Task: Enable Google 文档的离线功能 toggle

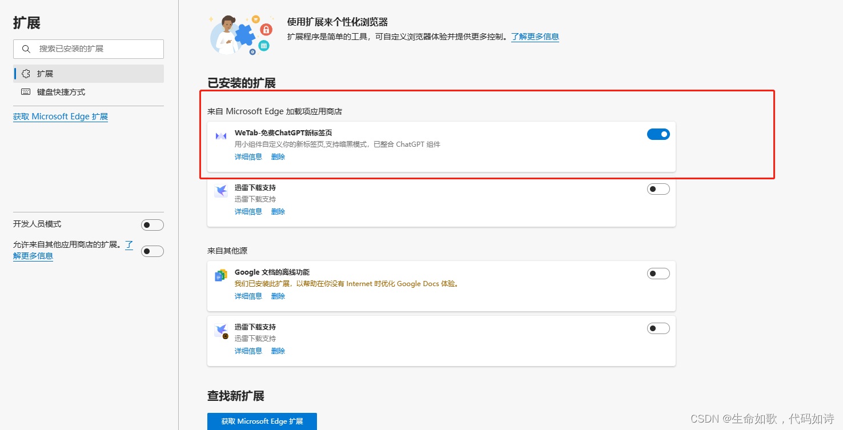Action: point(658,274)
